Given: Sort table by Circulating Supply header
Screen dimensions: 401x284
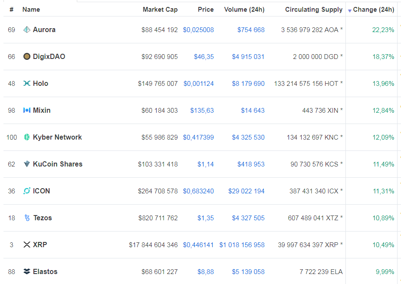Looking at the screenshot, I should [x=314, y=10].
